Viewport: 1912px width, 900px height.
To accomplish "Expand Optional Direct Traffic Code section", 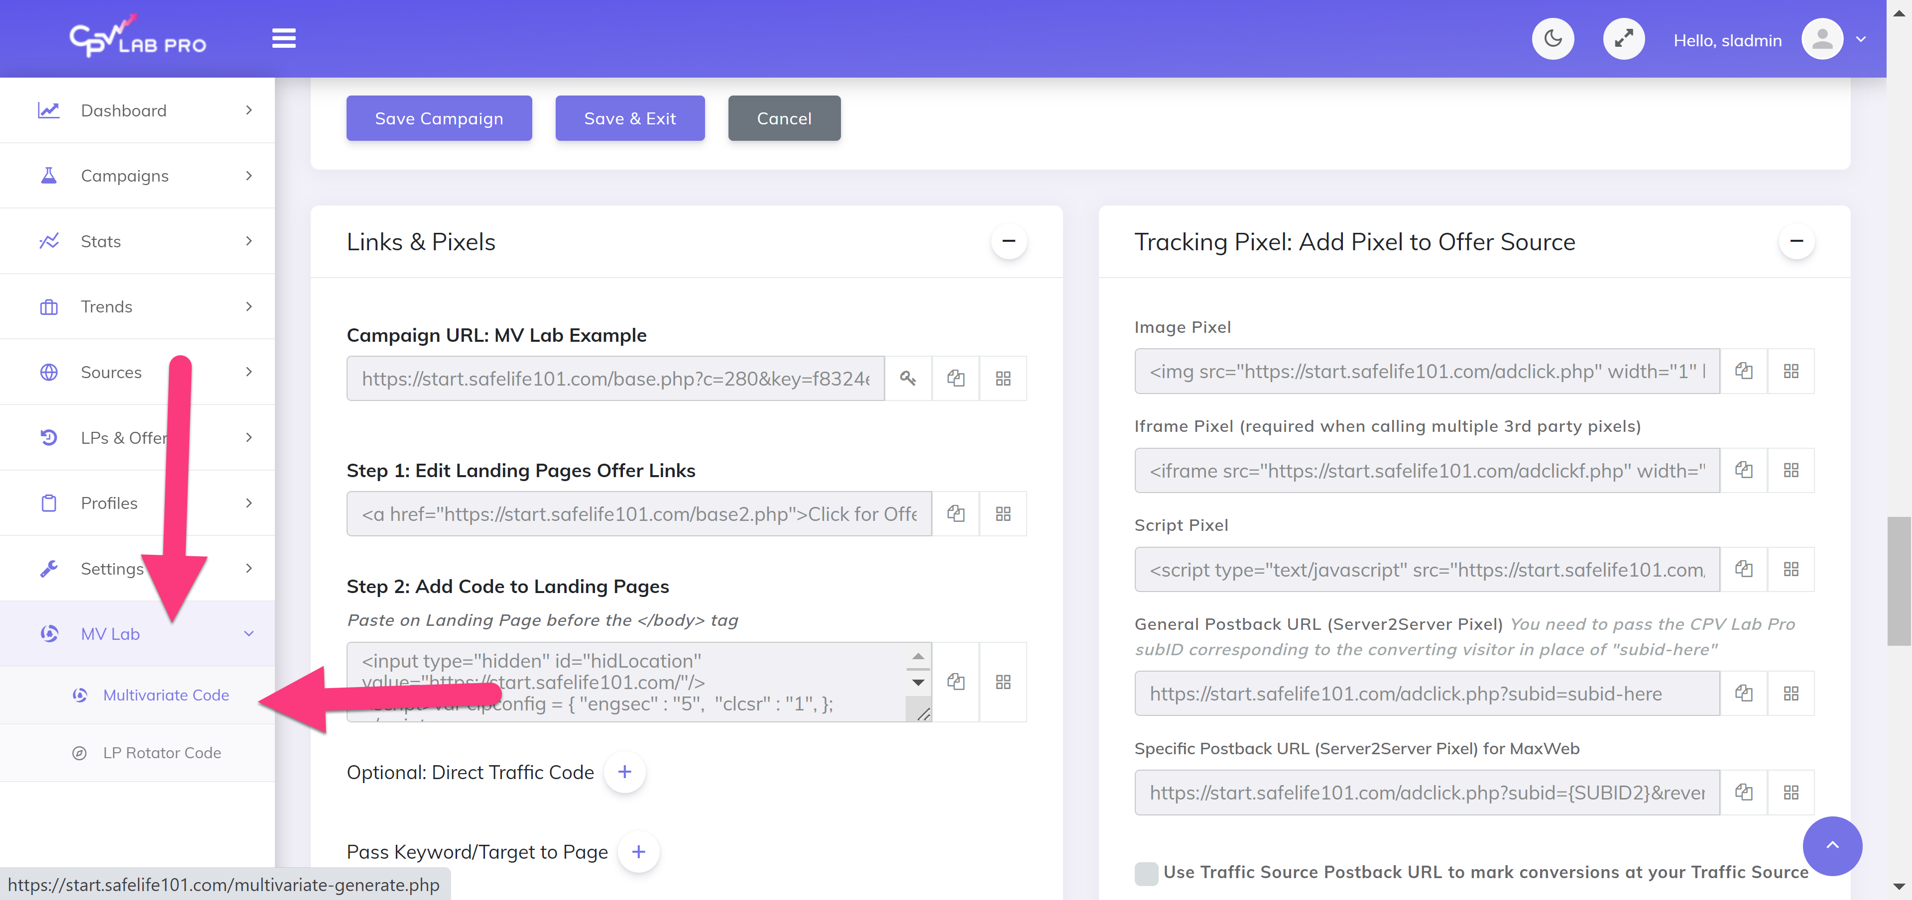I will 624,772.
